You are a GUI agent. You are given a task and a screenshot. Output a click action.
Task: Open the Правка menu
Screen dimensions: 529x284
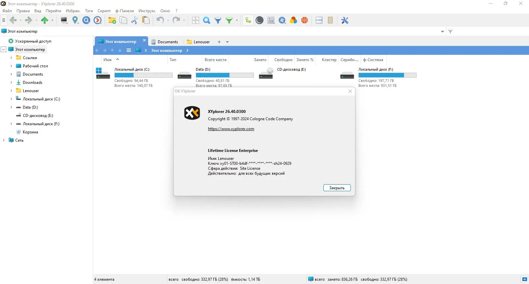pos(23,11)
